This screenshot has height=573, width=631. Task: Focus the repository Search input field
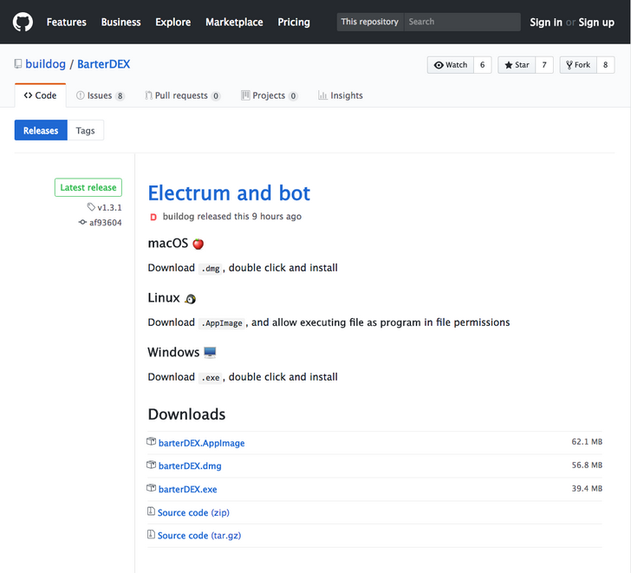pyautogui.click(x=462, y=22)
